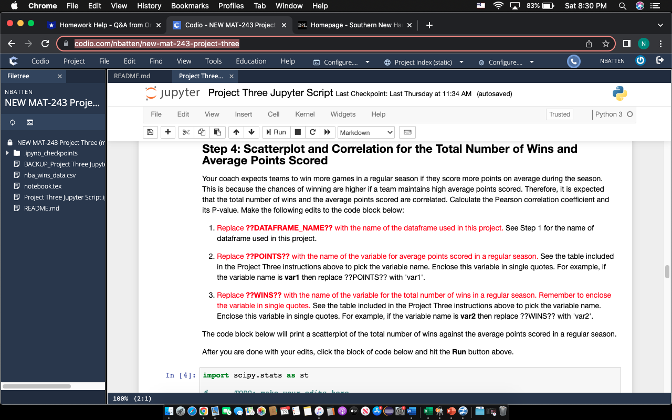Open Jupyter Kernel menu
This screenshot has height=420, width=672.
click(x=305, y=114)
